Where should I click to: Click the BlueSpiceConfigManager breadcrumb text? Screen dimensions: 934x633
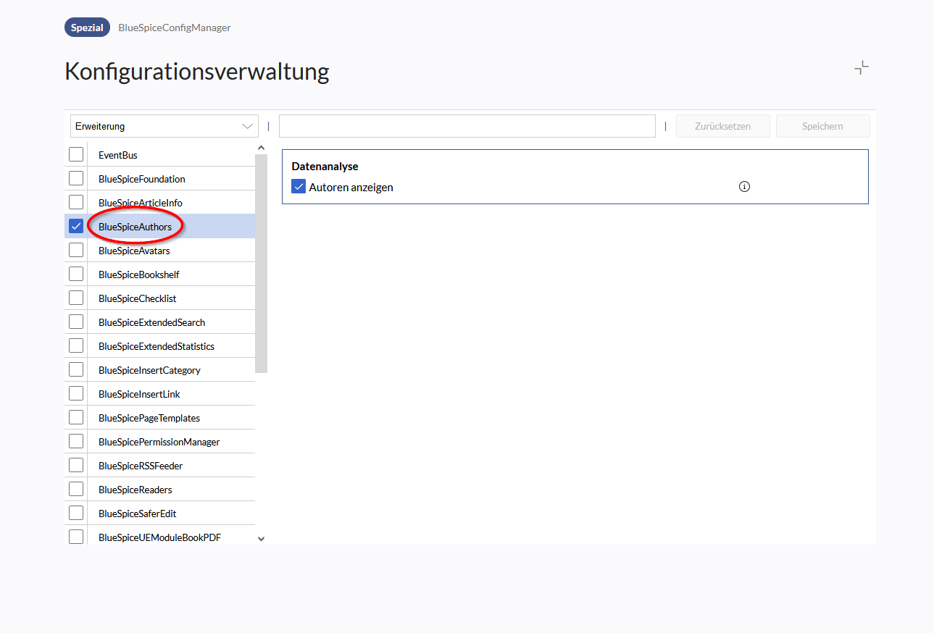175,28
